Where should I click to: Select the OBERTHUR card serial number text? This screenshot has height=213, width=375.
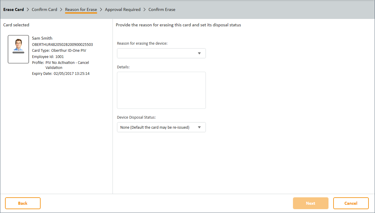(x=62, y=44)
